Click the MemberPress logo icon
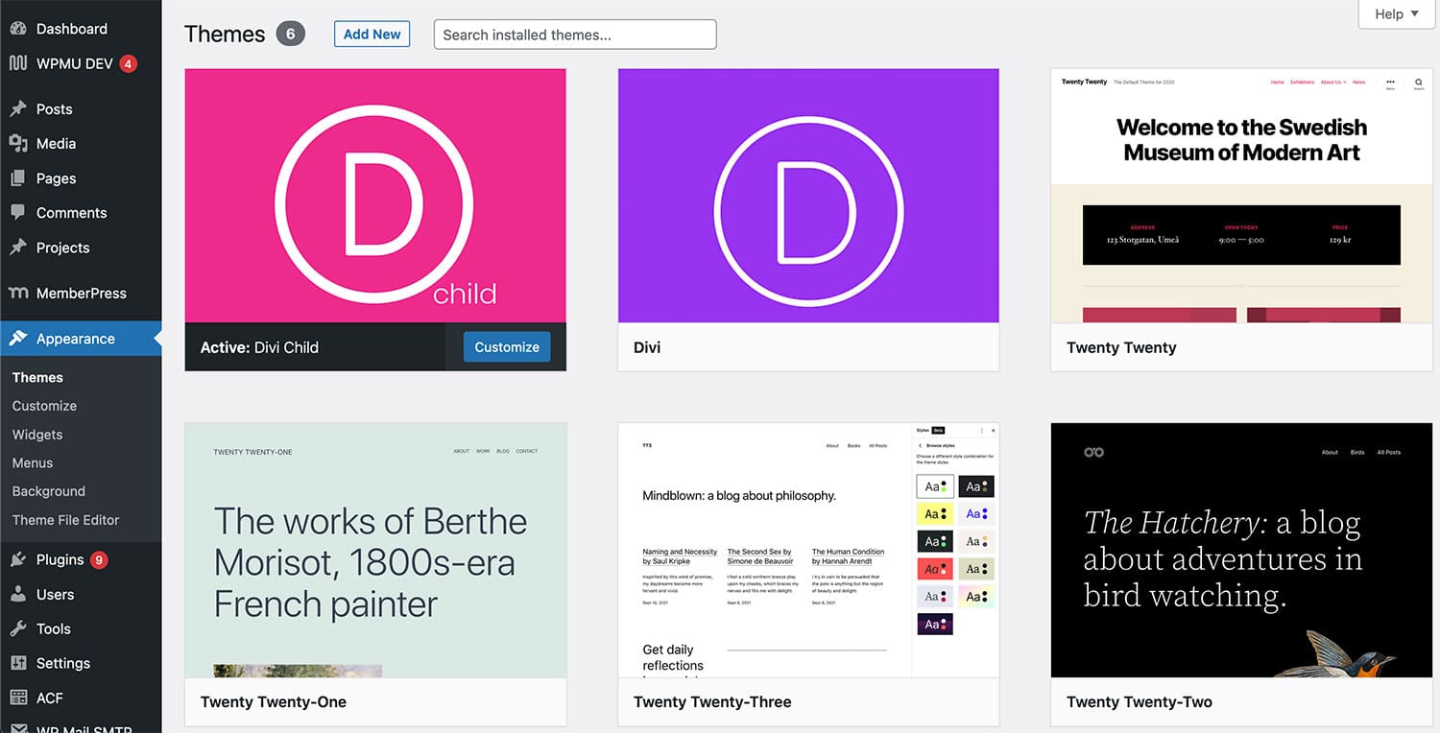 [x=18, y=294]
